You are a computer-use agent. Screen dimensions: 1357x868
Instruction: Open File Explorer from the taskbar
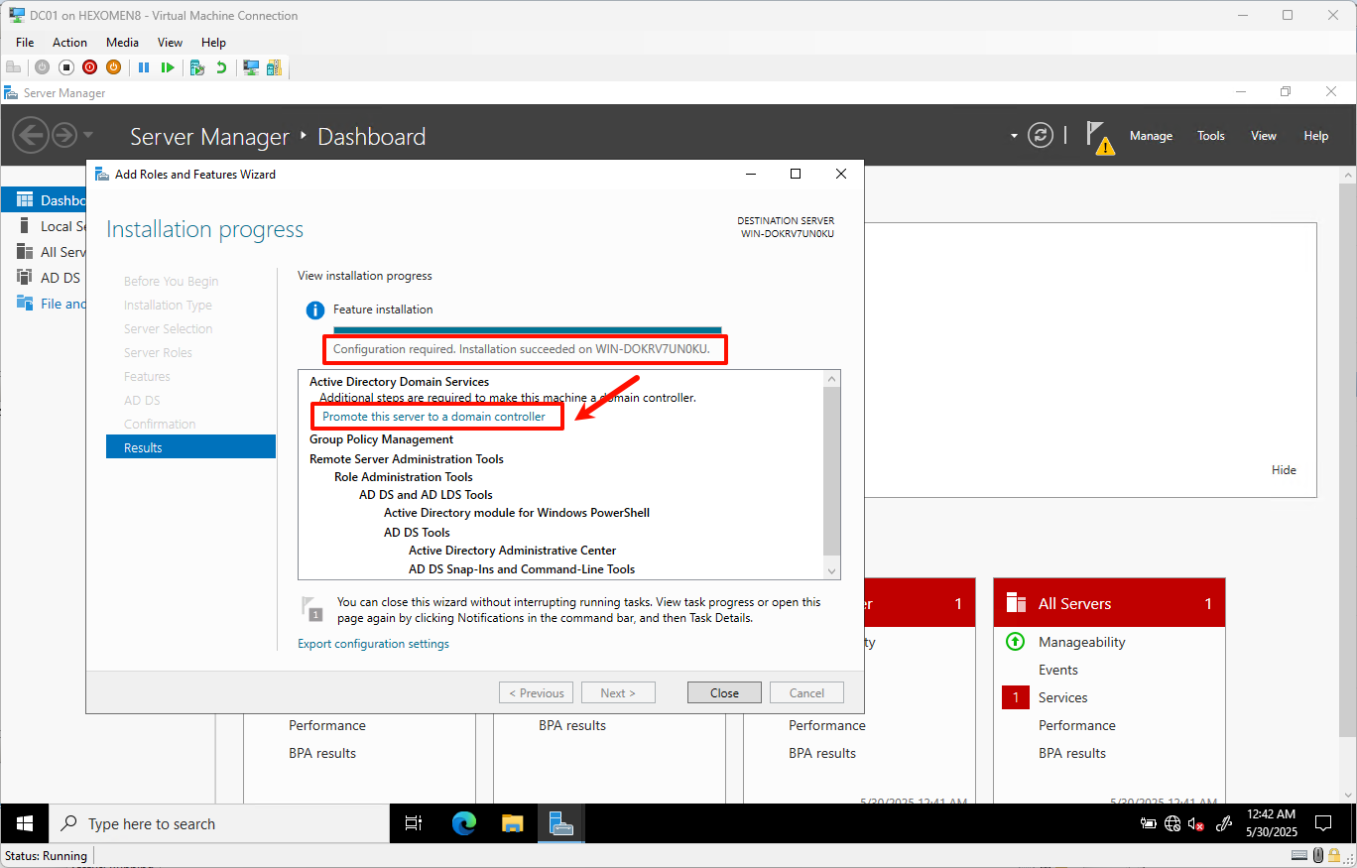point(512,823)
